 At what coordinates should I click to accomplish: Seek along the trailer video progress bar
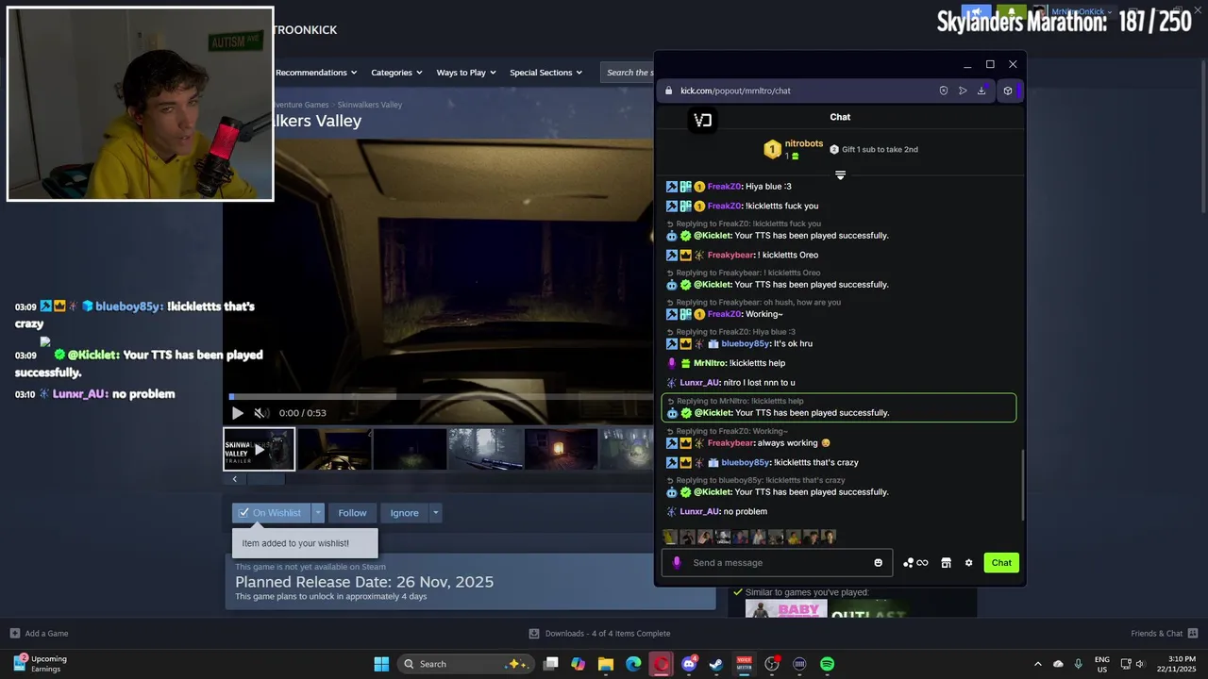point(441,397)
